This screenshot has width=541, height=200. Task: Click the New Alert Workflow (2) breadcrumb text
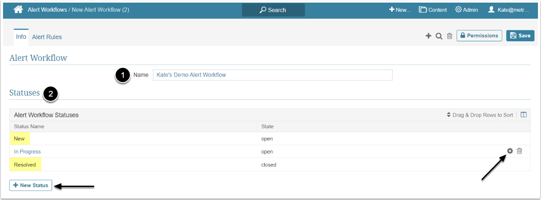point(100,10)
